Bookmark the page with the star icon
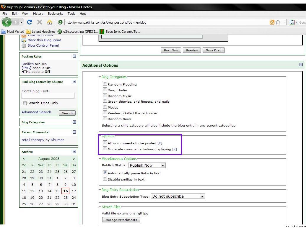The width and height of the screenshot is (306, 228). [x=278, y=22]
